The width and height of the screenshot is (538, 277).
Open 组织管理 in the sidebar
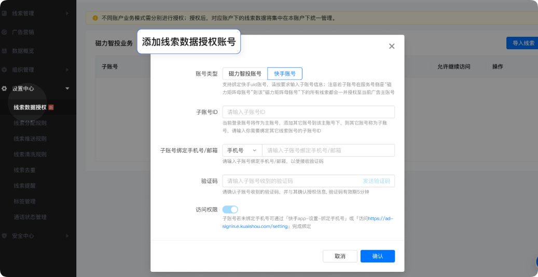[23, 69]
